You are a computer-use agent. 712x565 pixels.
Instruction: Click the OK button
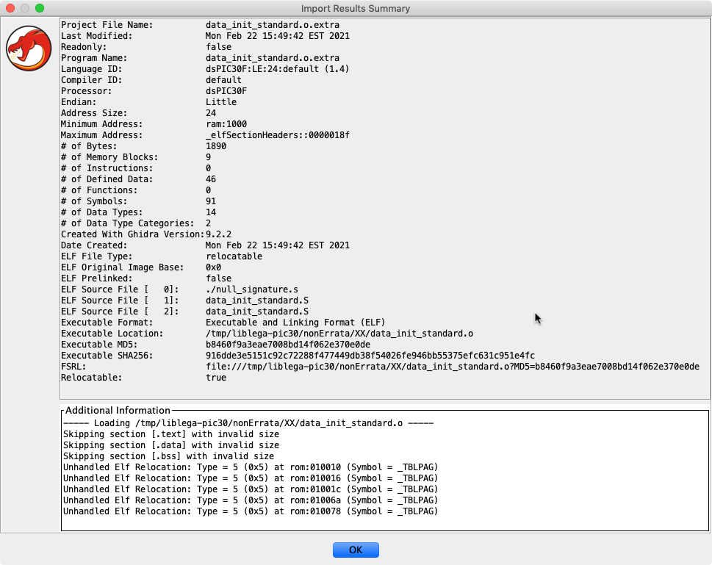pos(356,550)
